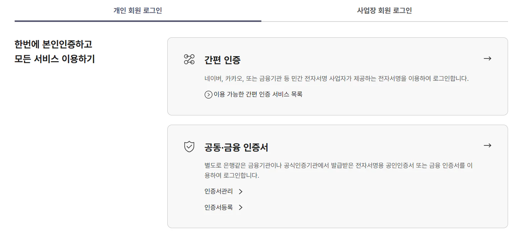Image resolution: width=515 pixels, height=237 pixels.
Task: Expand the 인증서등록 disclosure chevron
Action: 241,207
